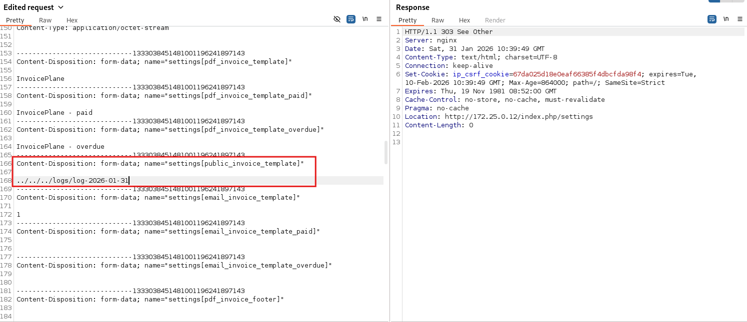Disable word wrap in the request editor
747x322 pixels.
point(351,19)
